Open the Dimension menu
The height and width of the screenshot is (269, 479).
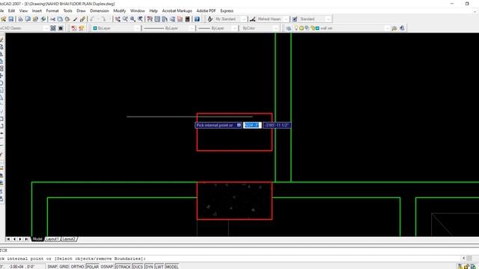pyautogui.click(x=100, y=10)
